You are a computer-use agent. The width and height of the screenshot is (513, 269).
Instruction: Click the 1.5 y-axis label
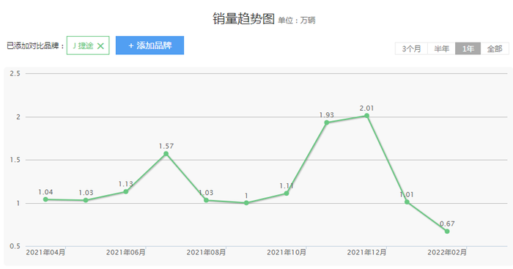click(x=15, y=160)
